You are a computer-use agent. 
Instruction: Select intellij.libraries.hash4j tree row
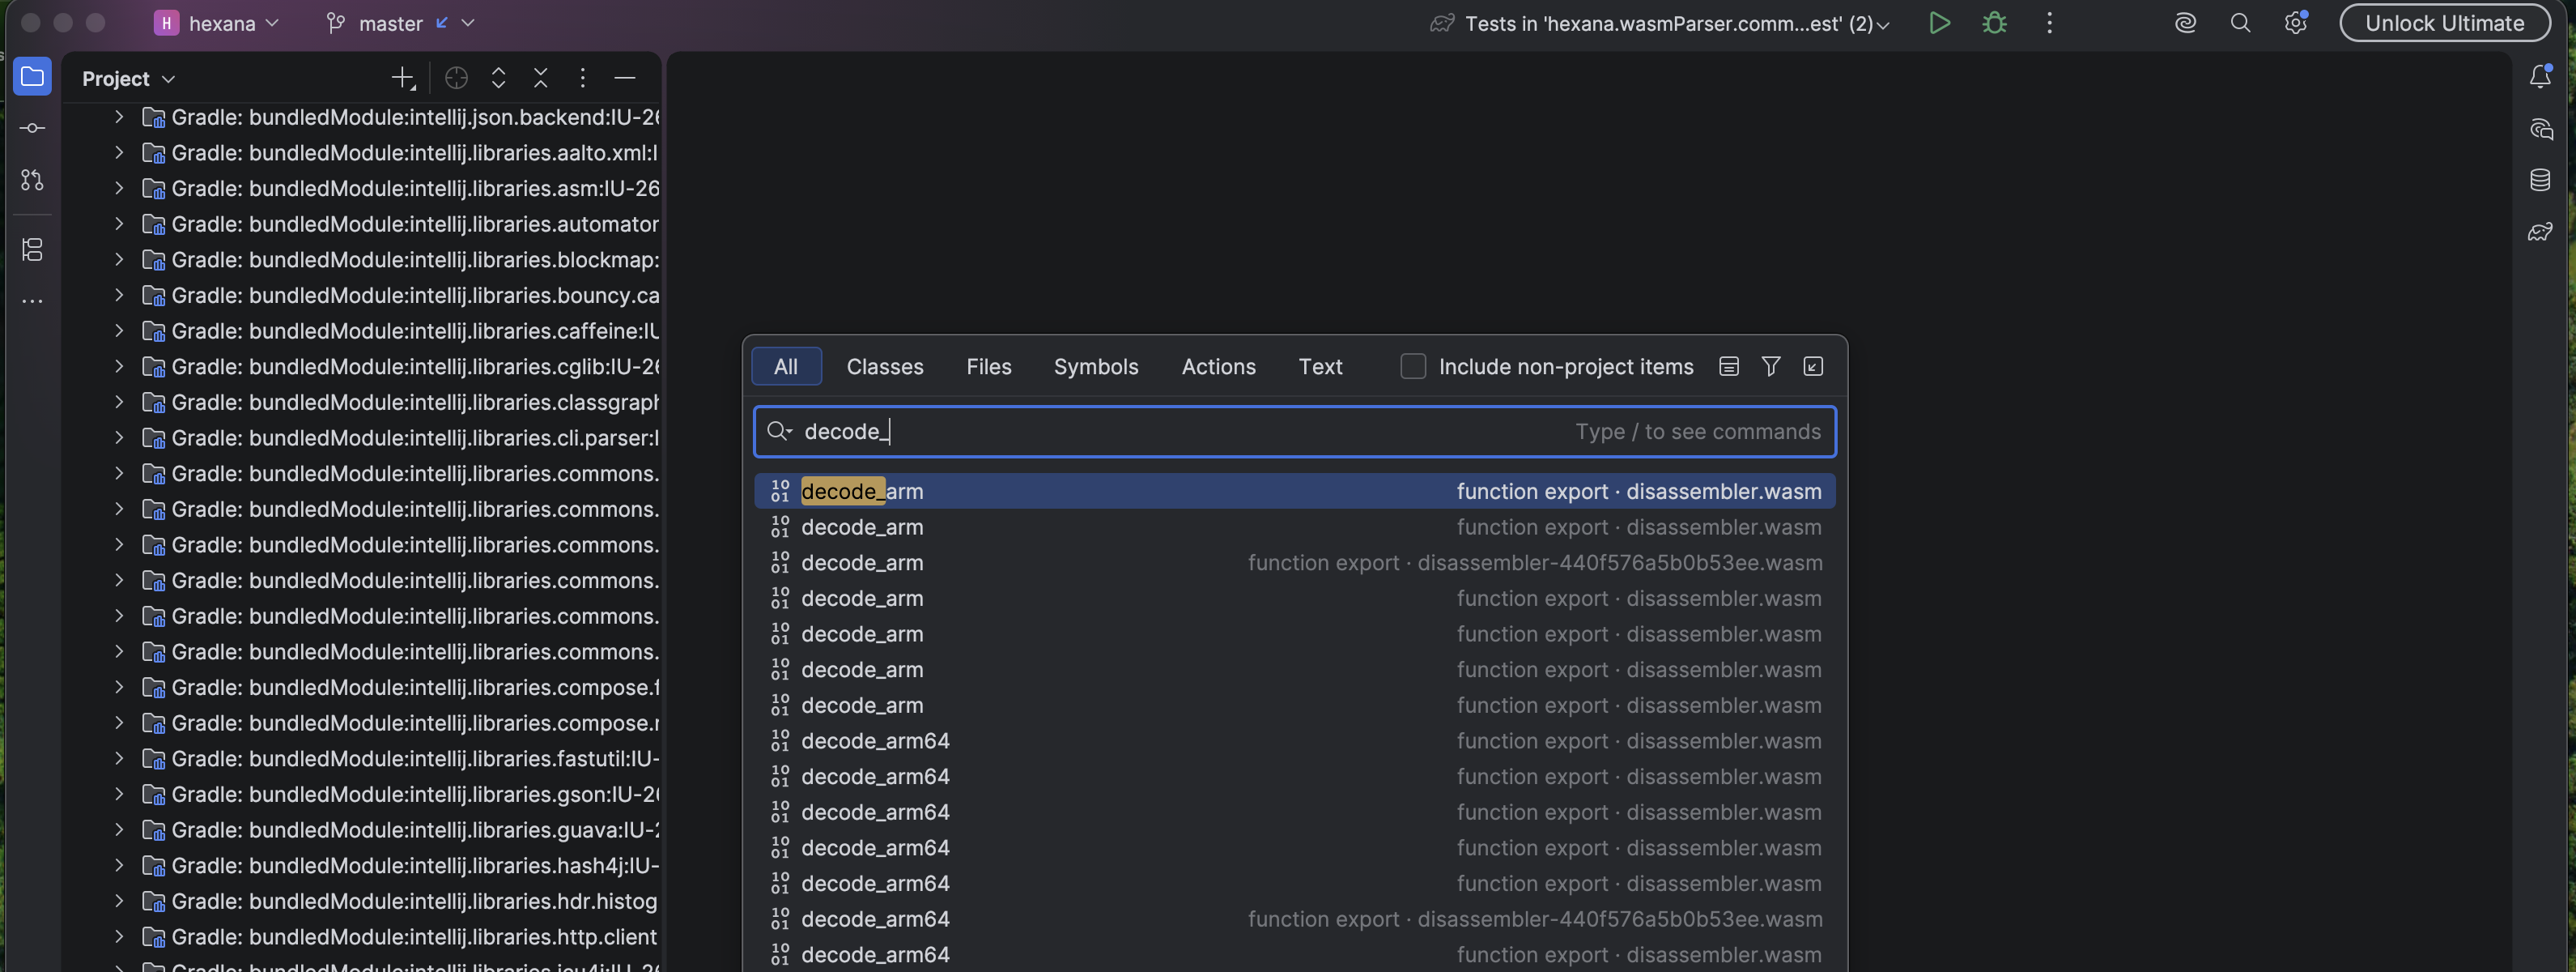361,866
